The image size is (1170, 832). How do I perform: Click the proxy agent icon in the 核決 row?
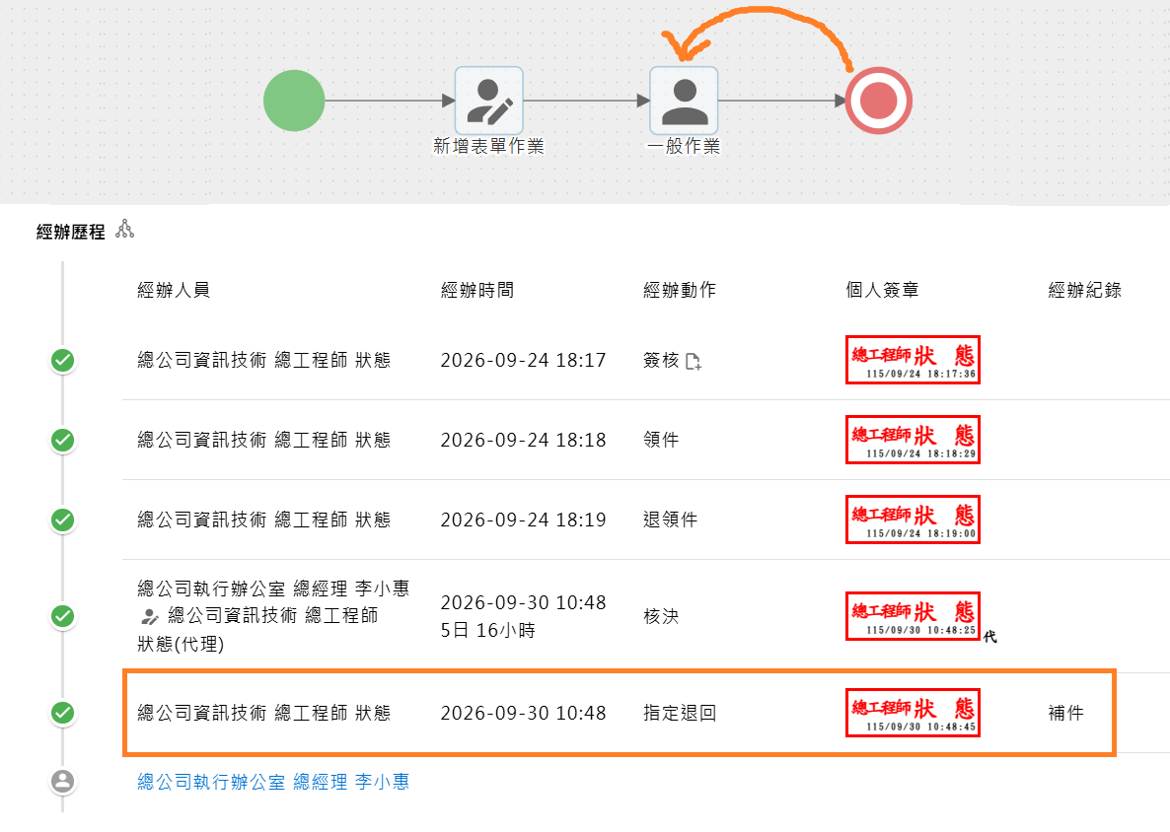[149, 616]
